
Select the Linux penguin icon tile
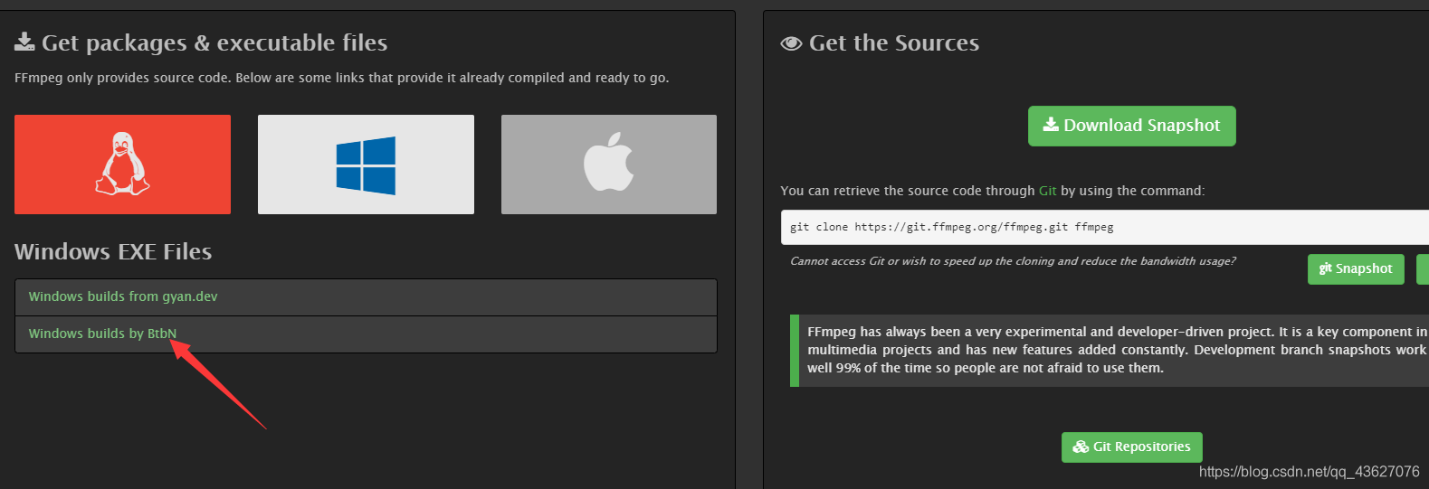[x=122, y=165]
